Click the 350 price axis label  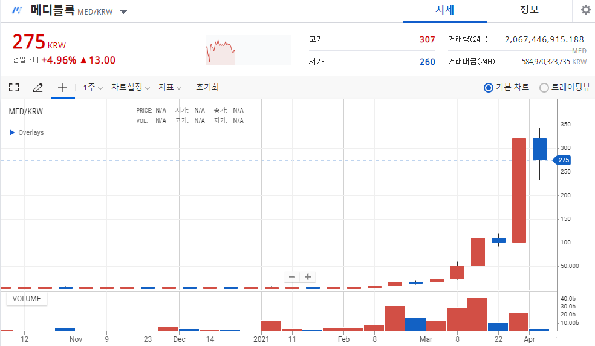coord(565,125)
